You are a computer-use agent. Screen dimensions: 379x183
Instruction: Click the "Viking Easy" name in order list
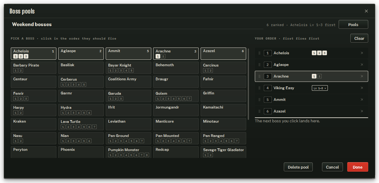click(284, 88)
